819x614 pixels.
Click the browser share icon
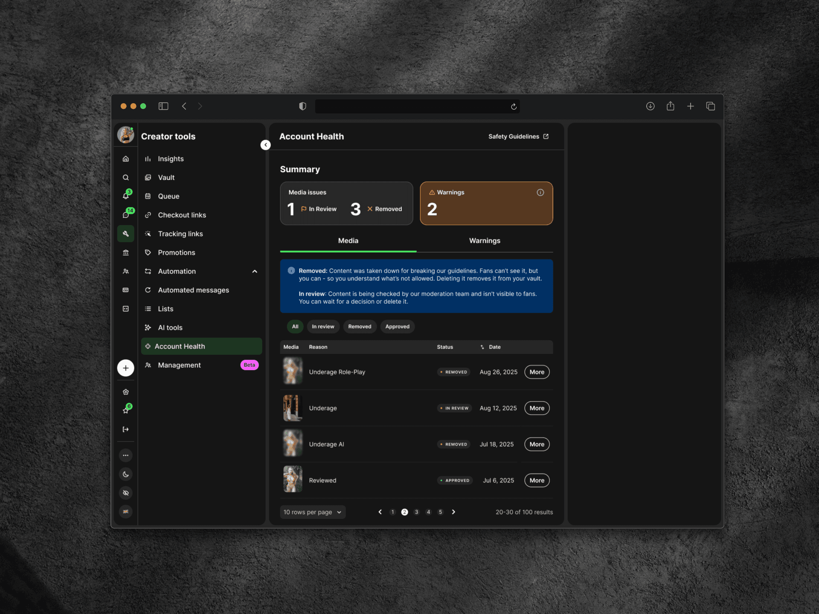pos(670,106)
